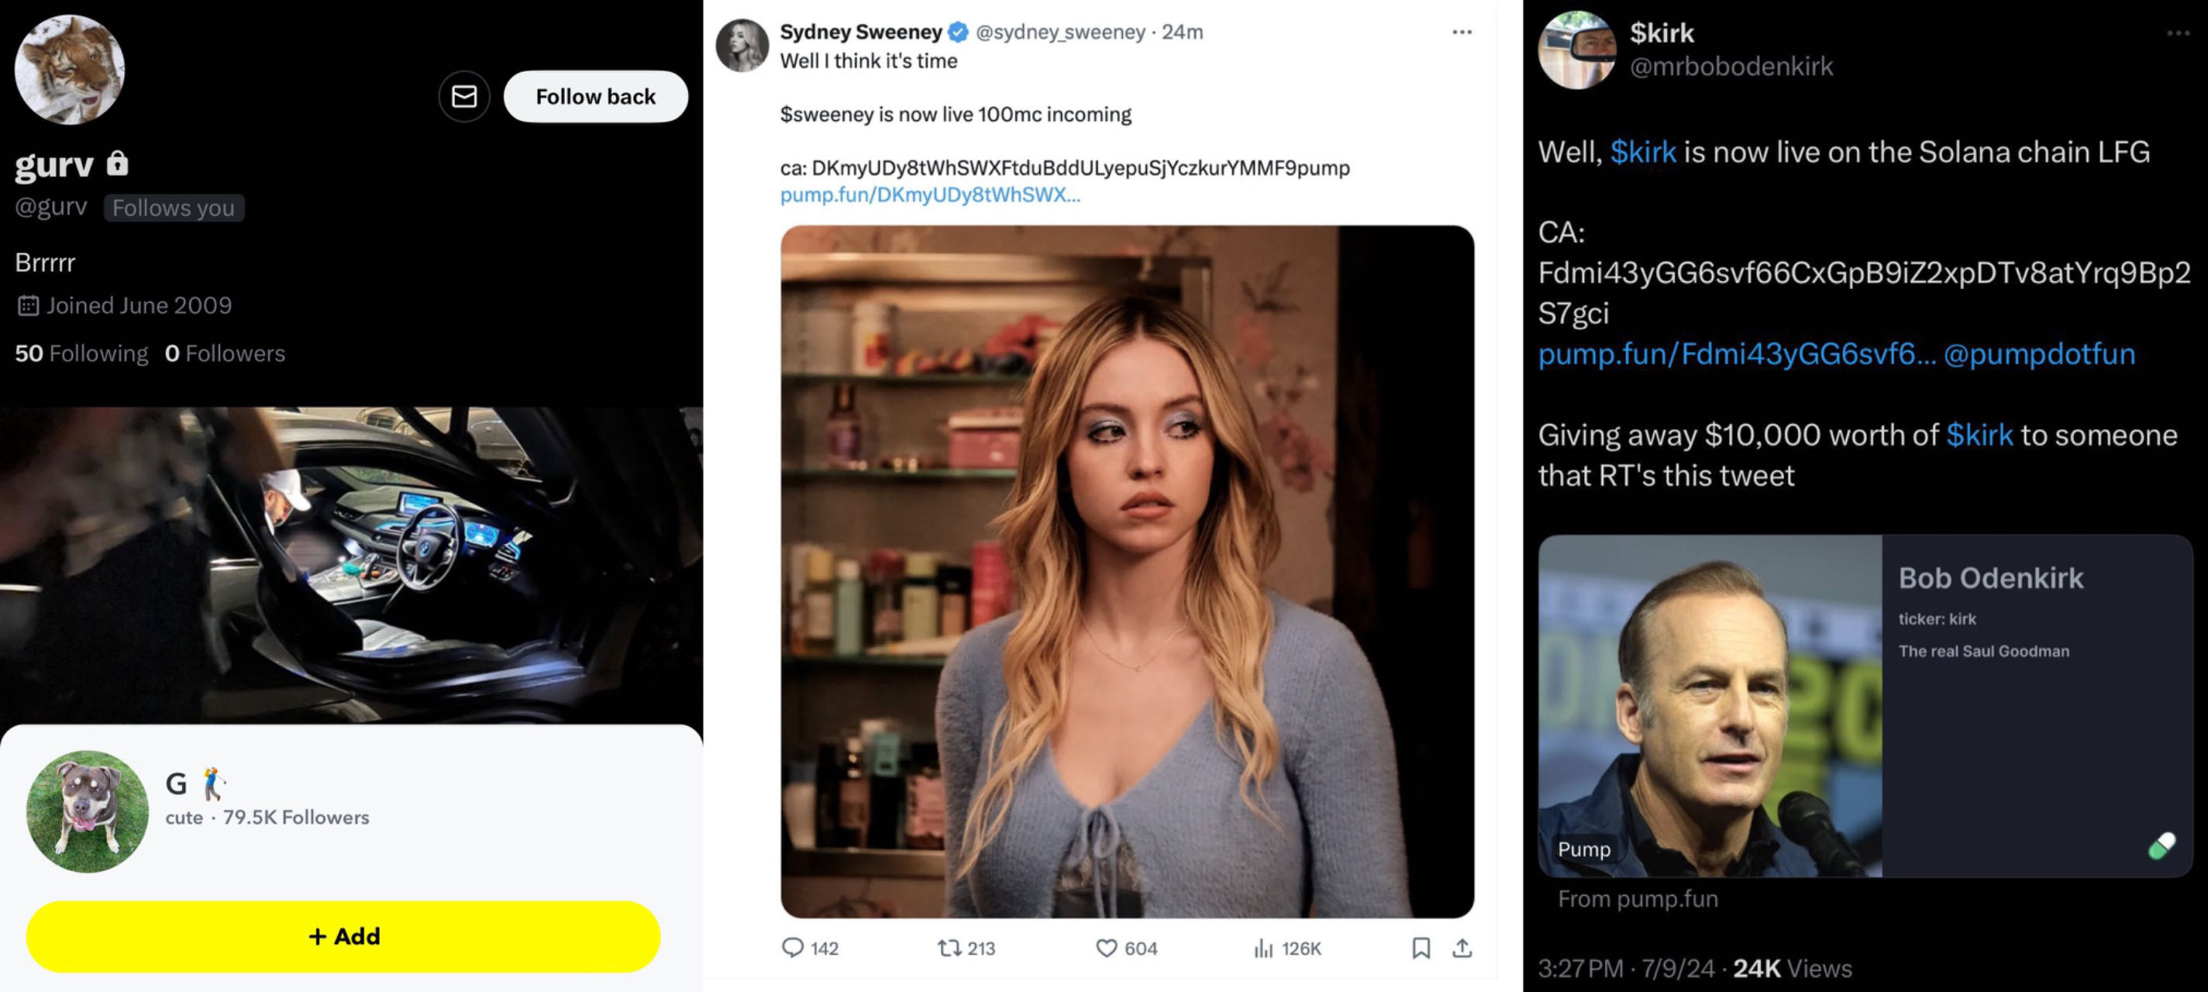The width and height of the screenshot is (2208, 992).
Task: Click the blue verified badge
Action: click(958, 33)
